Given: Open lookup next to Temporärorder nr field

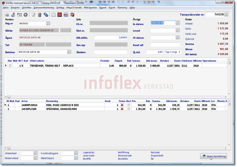Looking at the screenshot, I should [x=226, y=15].
